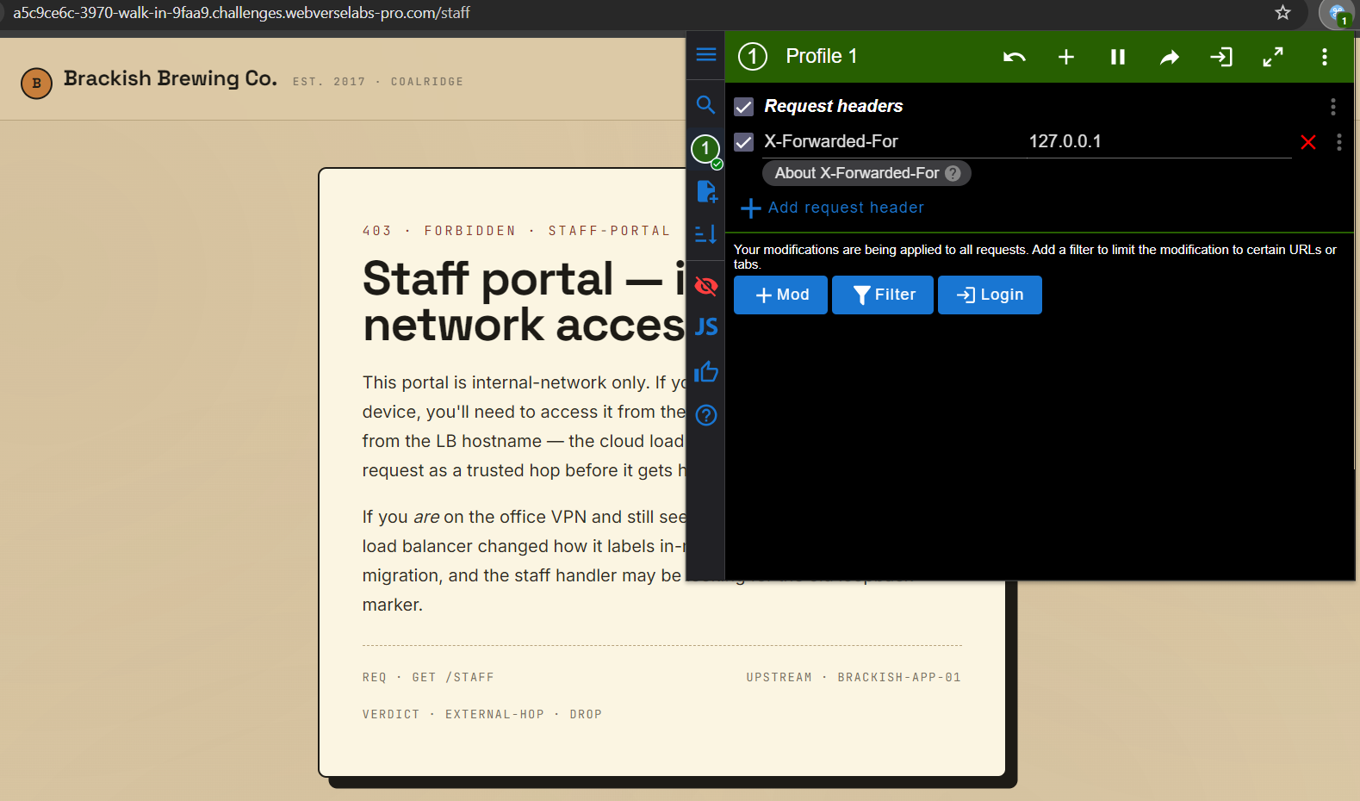Click the Brackish Brewing Co. site title

[171, 78]
